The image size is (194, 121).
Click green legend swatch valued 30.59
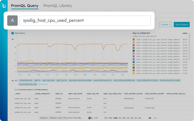(134, 48)
